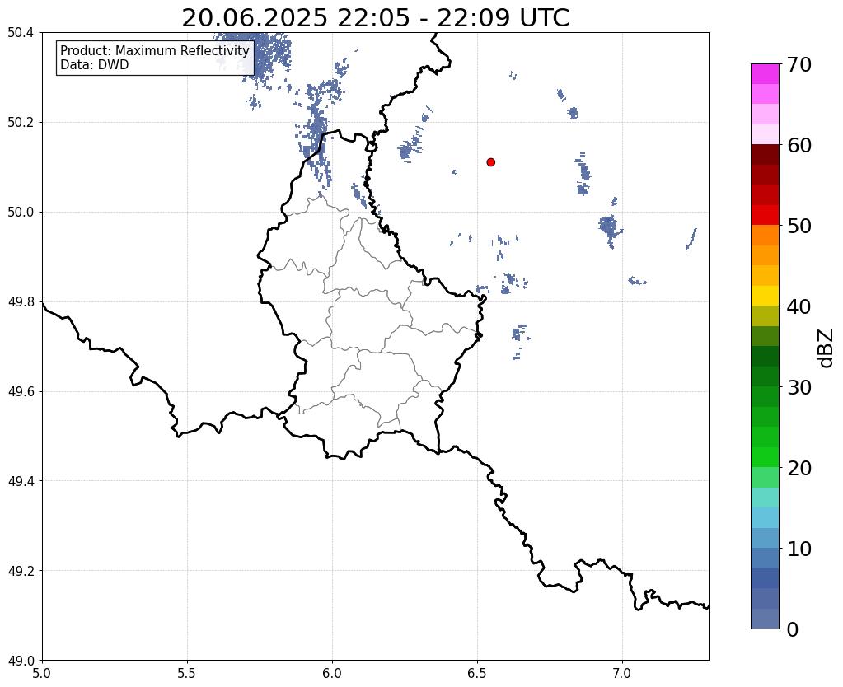Click the colorbar label '50'

[x=799, y=226]
